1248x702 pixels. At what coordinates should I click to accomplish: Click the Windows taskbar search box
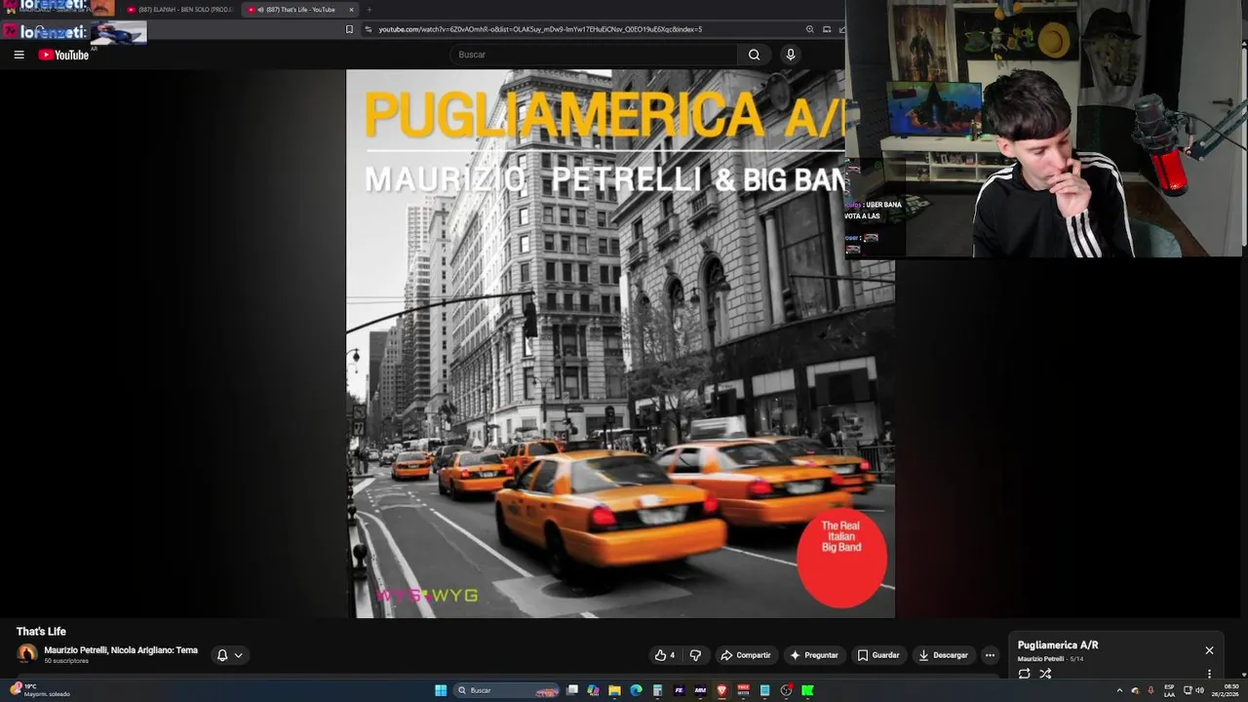[507, 690]
